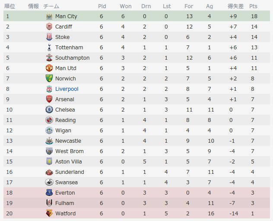
Task: Click the Norwich canary crest
Action: 49,78
